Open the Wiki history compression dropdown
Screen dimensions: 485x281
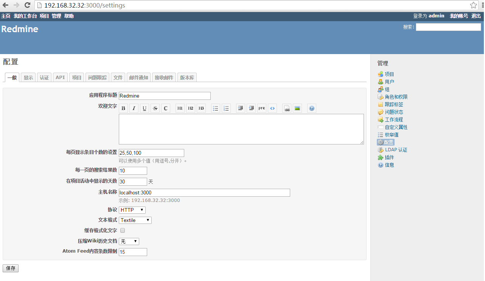(x=129, y=241)
